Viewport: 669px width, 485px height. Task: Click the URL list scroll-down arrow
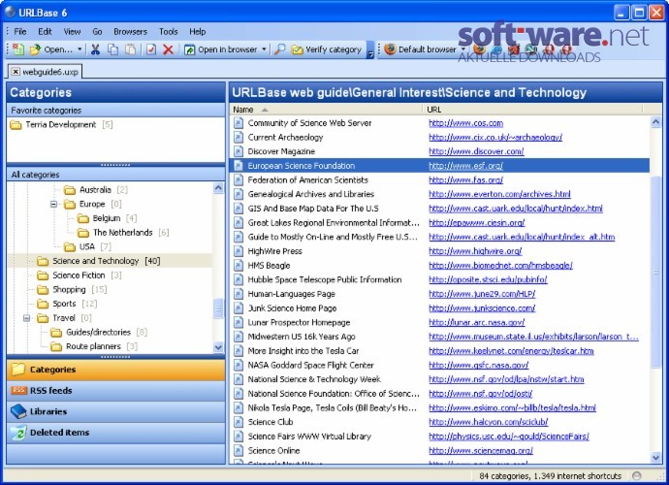656,458
